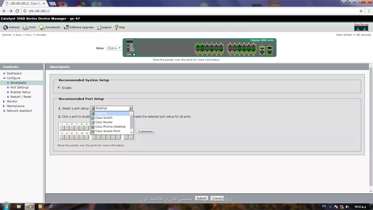Click the EN language indicator in the taskbar
This screenshot has width=373, height=210.
tap(324, 206)
